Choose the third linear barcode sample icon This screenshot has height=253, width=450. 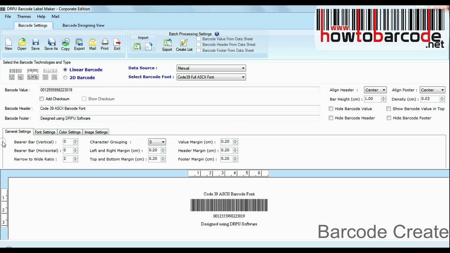(50, 71)
